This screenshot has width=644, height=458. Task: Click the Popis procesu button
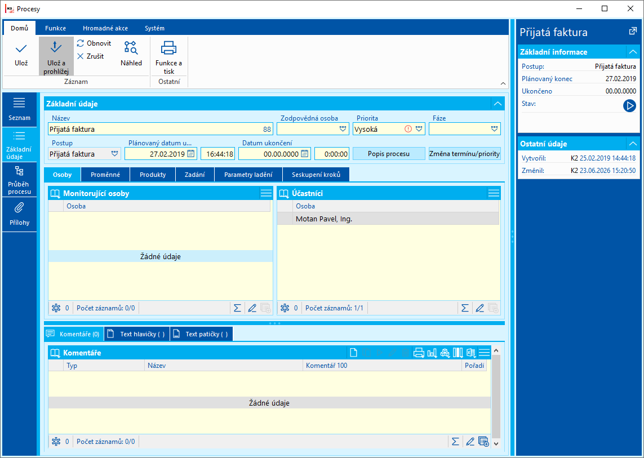click(x=389, y=154)
